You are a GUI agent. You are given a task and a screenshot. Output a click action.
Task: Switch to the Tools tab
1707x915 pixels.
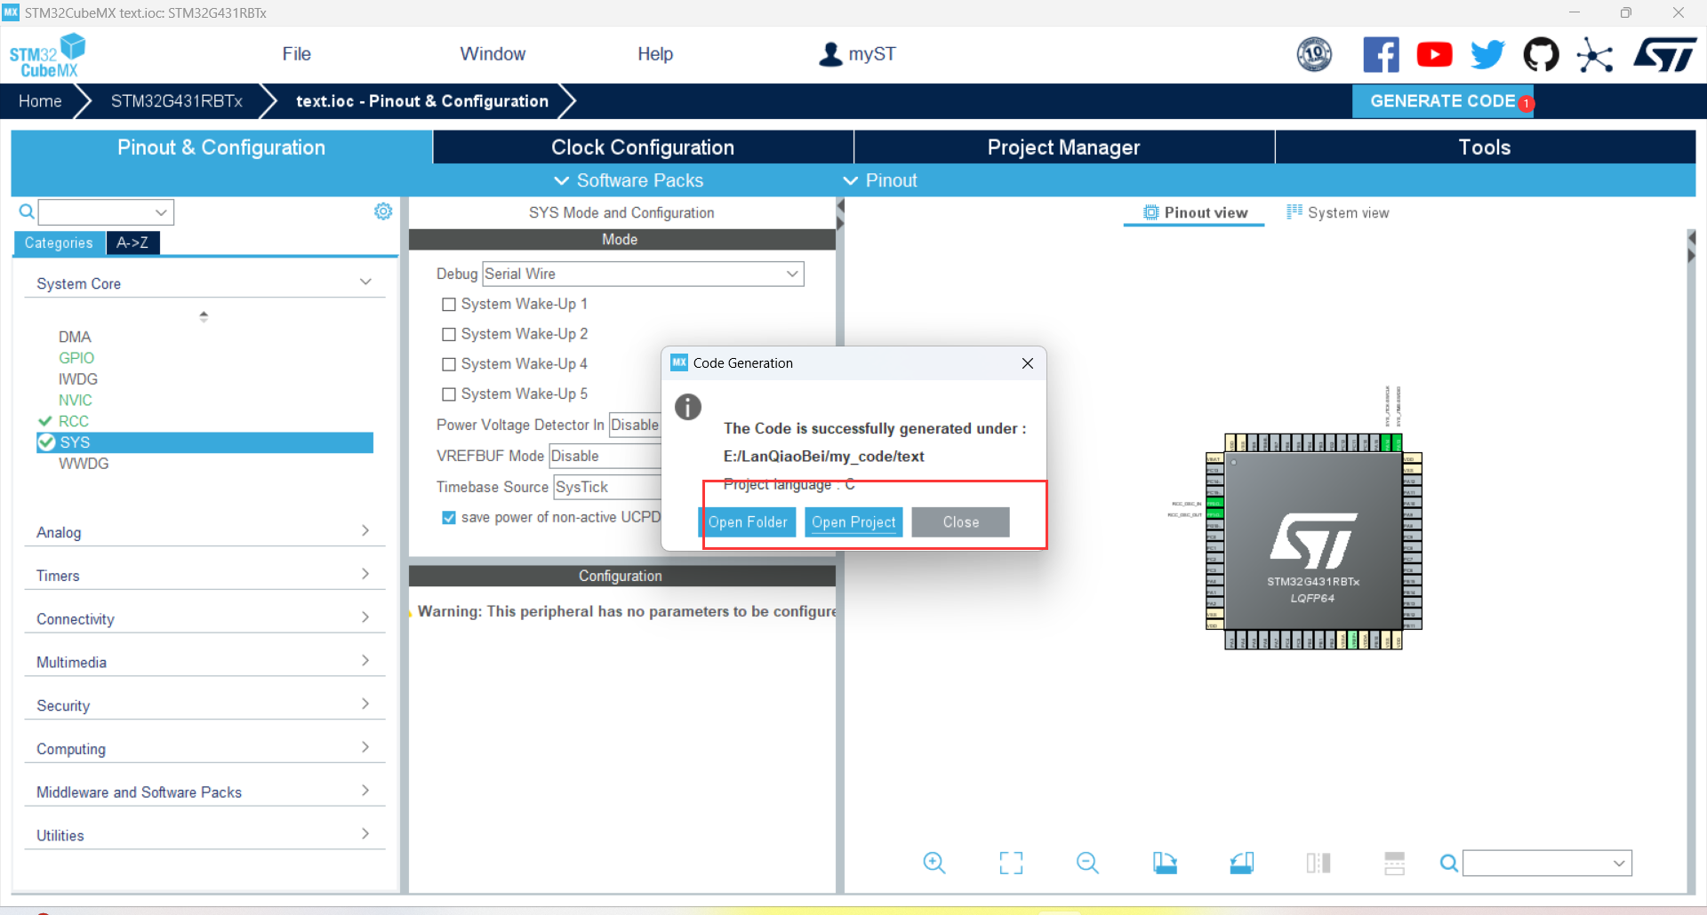pos(1485,147)
